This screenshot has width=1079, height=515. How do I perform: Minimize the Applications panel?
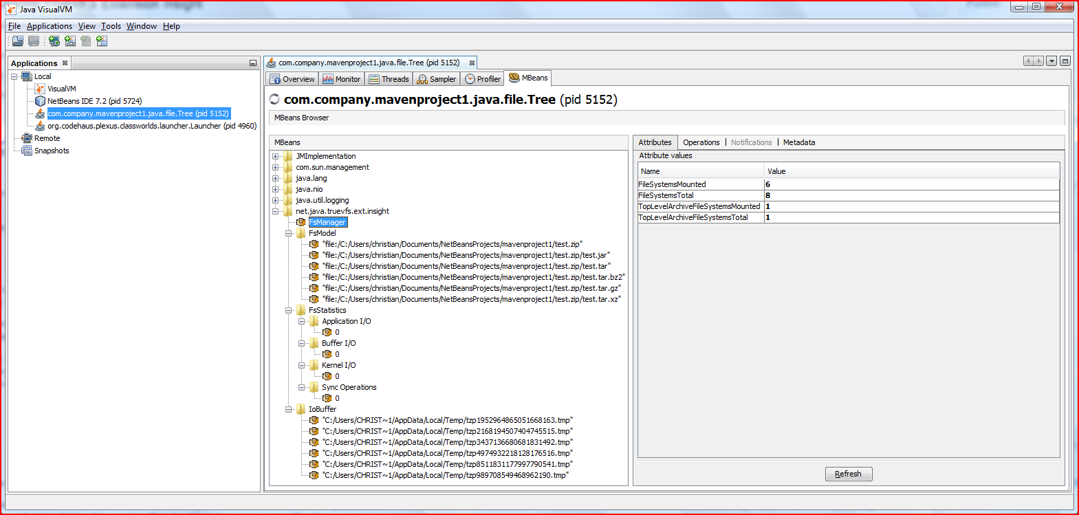(x=252, y=63)
